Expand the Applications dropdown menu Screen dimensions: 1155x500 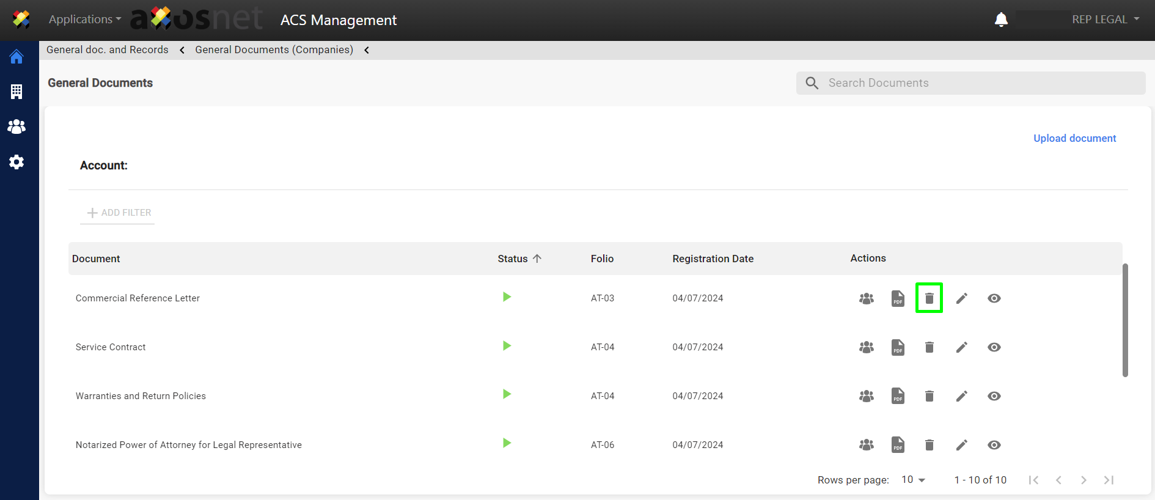[x=85, y=20]
